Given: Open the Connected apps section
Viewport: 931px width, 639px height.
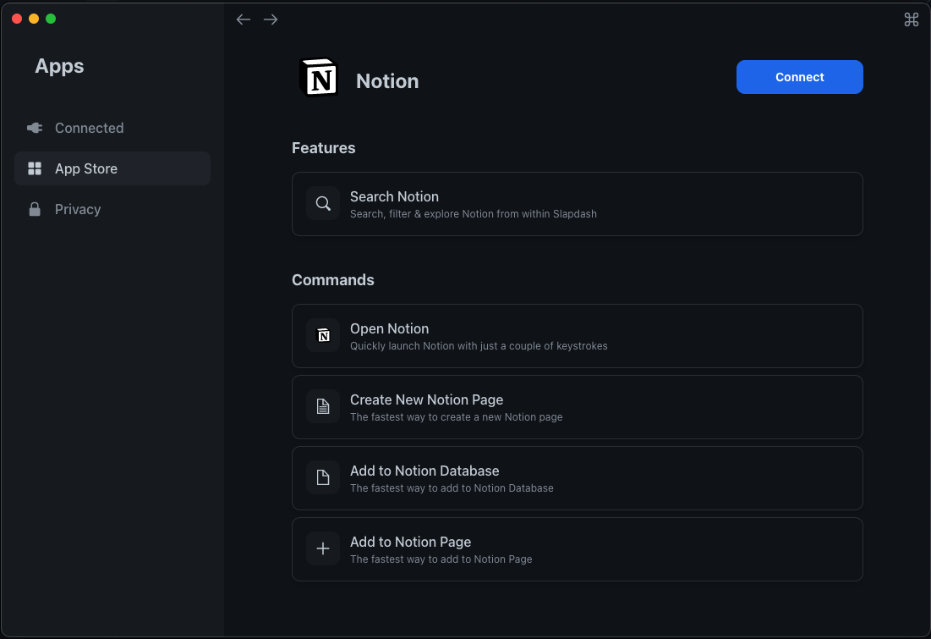Looking at the screenshot, I should (x=112, y=128).
